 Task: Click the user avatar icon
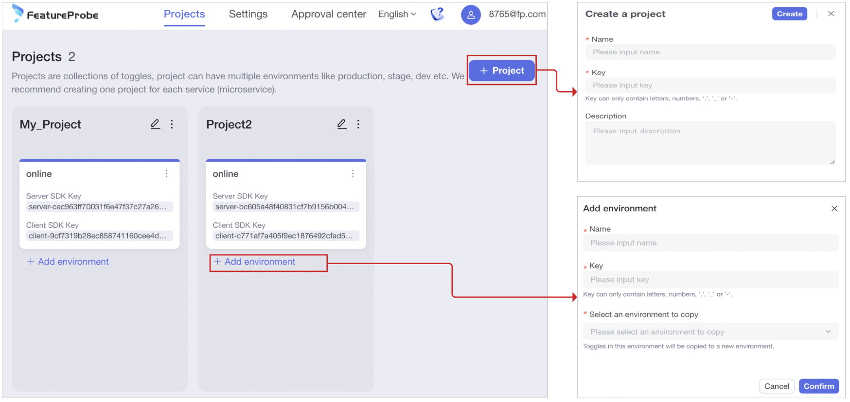470,15
